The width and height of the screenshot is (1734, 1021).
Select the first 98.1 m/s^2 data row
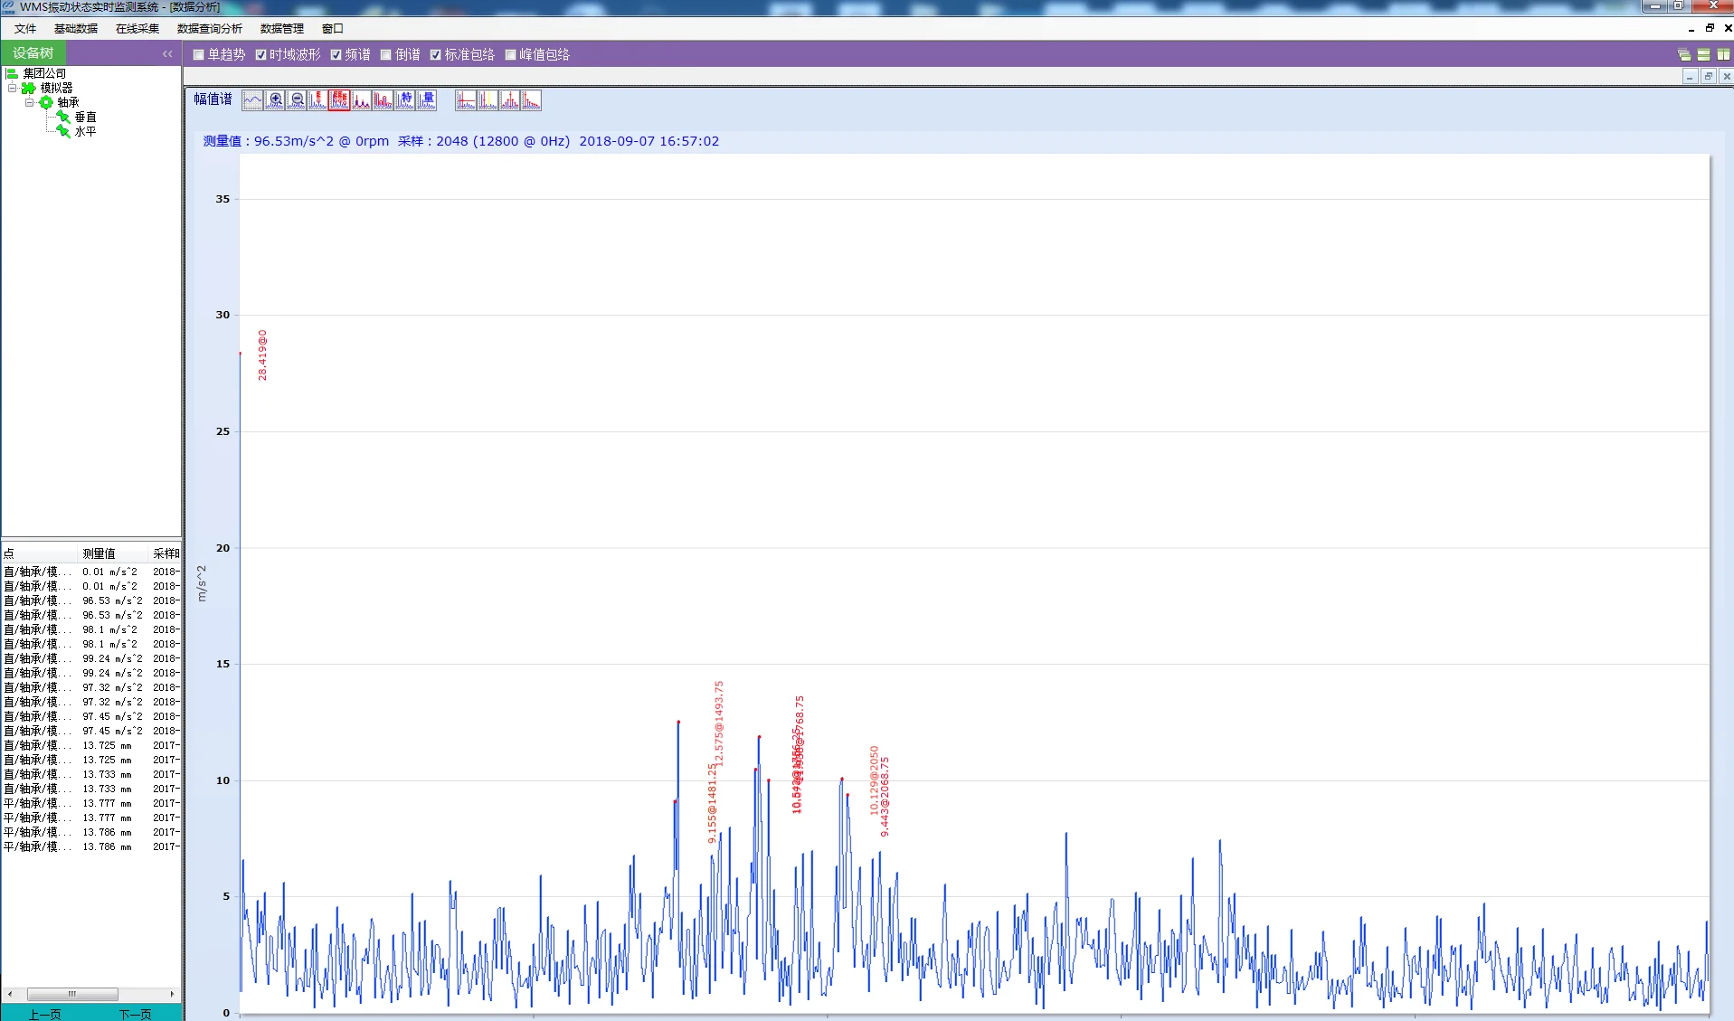[90, 630]
